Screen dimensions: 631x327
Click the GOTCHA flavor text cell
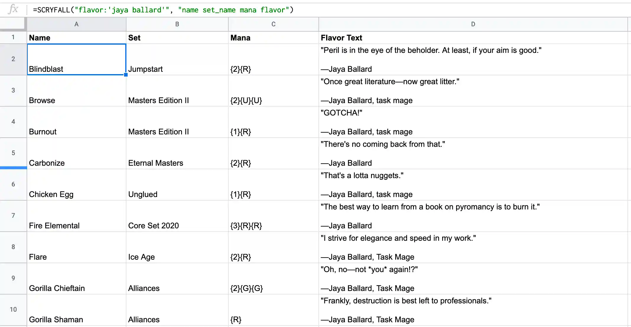tap(473, 122)
